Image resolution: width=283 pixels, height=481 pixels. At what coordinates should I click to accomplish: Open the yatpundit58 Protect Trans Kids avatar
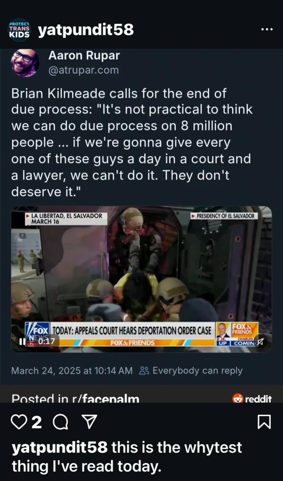(19, 30)
